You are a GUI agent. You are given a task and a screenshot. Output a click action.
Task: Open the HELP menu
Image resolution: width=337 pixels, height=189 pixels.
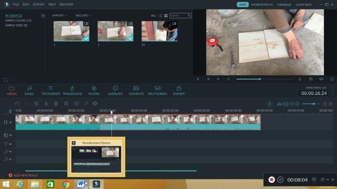(52, 4)
